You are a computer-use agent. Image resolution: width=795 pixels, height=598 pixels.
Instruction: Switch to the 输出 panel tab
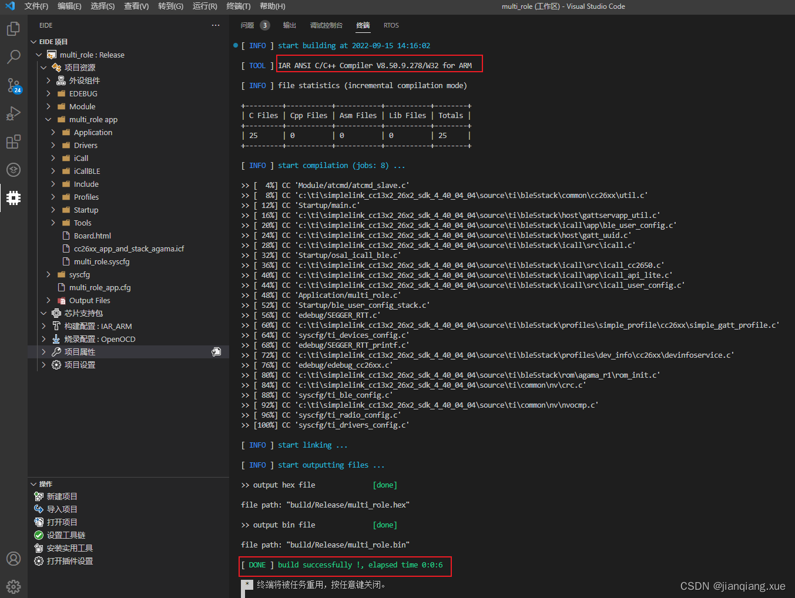pyautogui.click(x=289, y=25)
